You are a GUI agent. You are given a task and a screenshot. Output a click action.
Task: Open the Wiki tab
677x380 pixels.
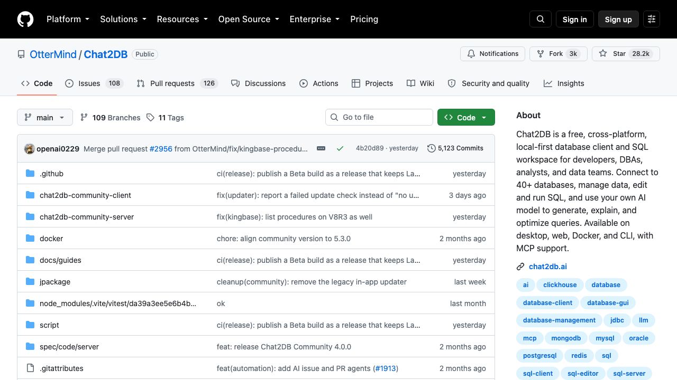pyautogui.click(x=420, y=83)
